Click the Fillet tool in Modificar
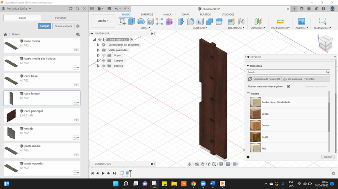Viewport: 338px width, 189px height. coord(190,22)
